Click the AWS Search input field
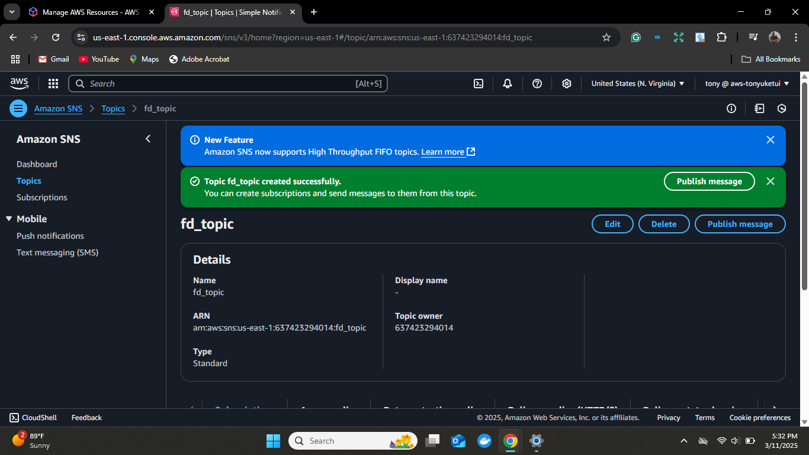 point(228,84)
